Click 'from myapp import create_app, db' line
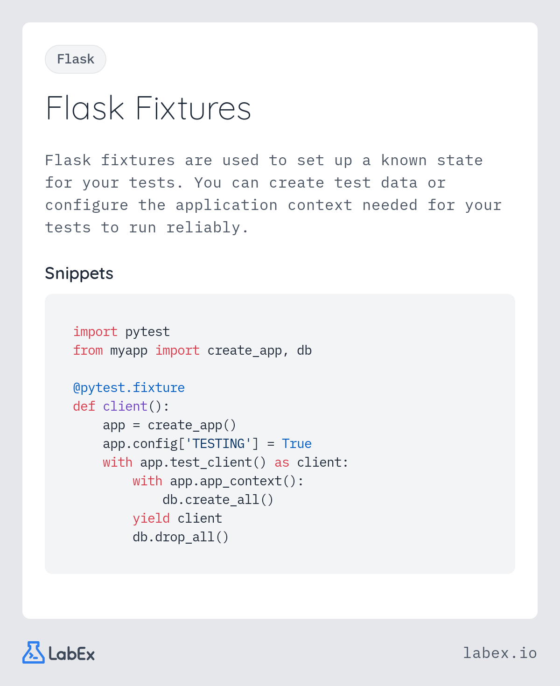Viewport: 560px width, 686px height. click(x=192, y=350)
